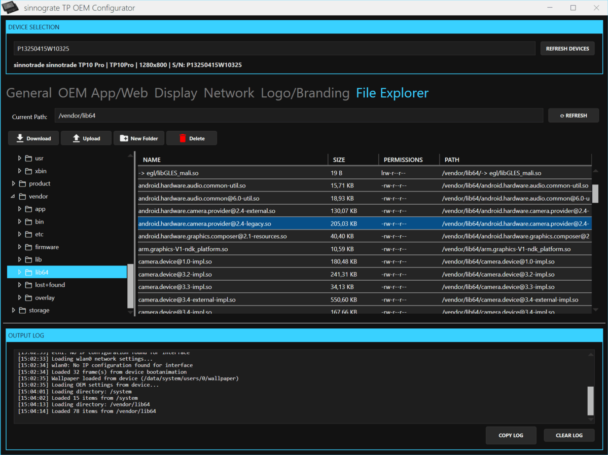The image size is (608, 455).
Task: Open the Logo/Branding tab
Action: tap(305, 93)
